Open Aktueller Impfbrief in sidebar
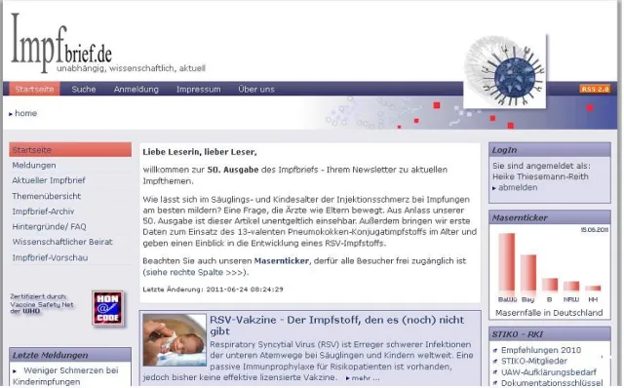Viewport: 624px width, 388px height. pos(49,180)
